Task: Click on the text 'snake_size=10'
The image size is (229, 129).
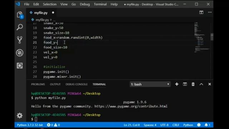Action: [56, 33]
